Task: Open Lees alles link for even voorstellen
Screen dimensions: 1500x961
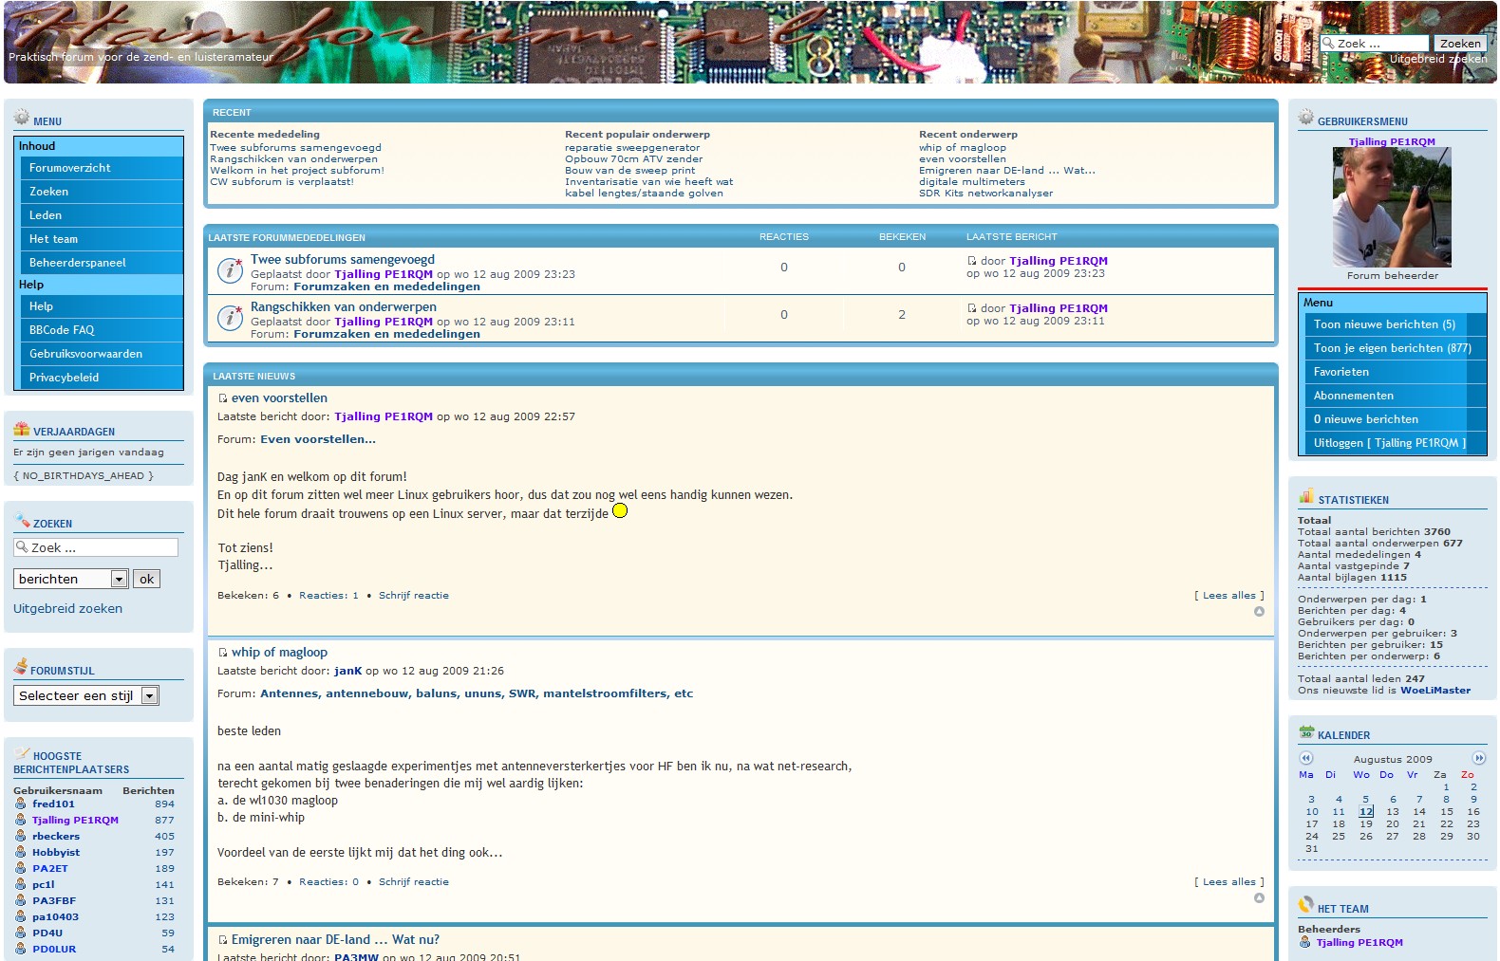Action: click(x=1228, y=596)
